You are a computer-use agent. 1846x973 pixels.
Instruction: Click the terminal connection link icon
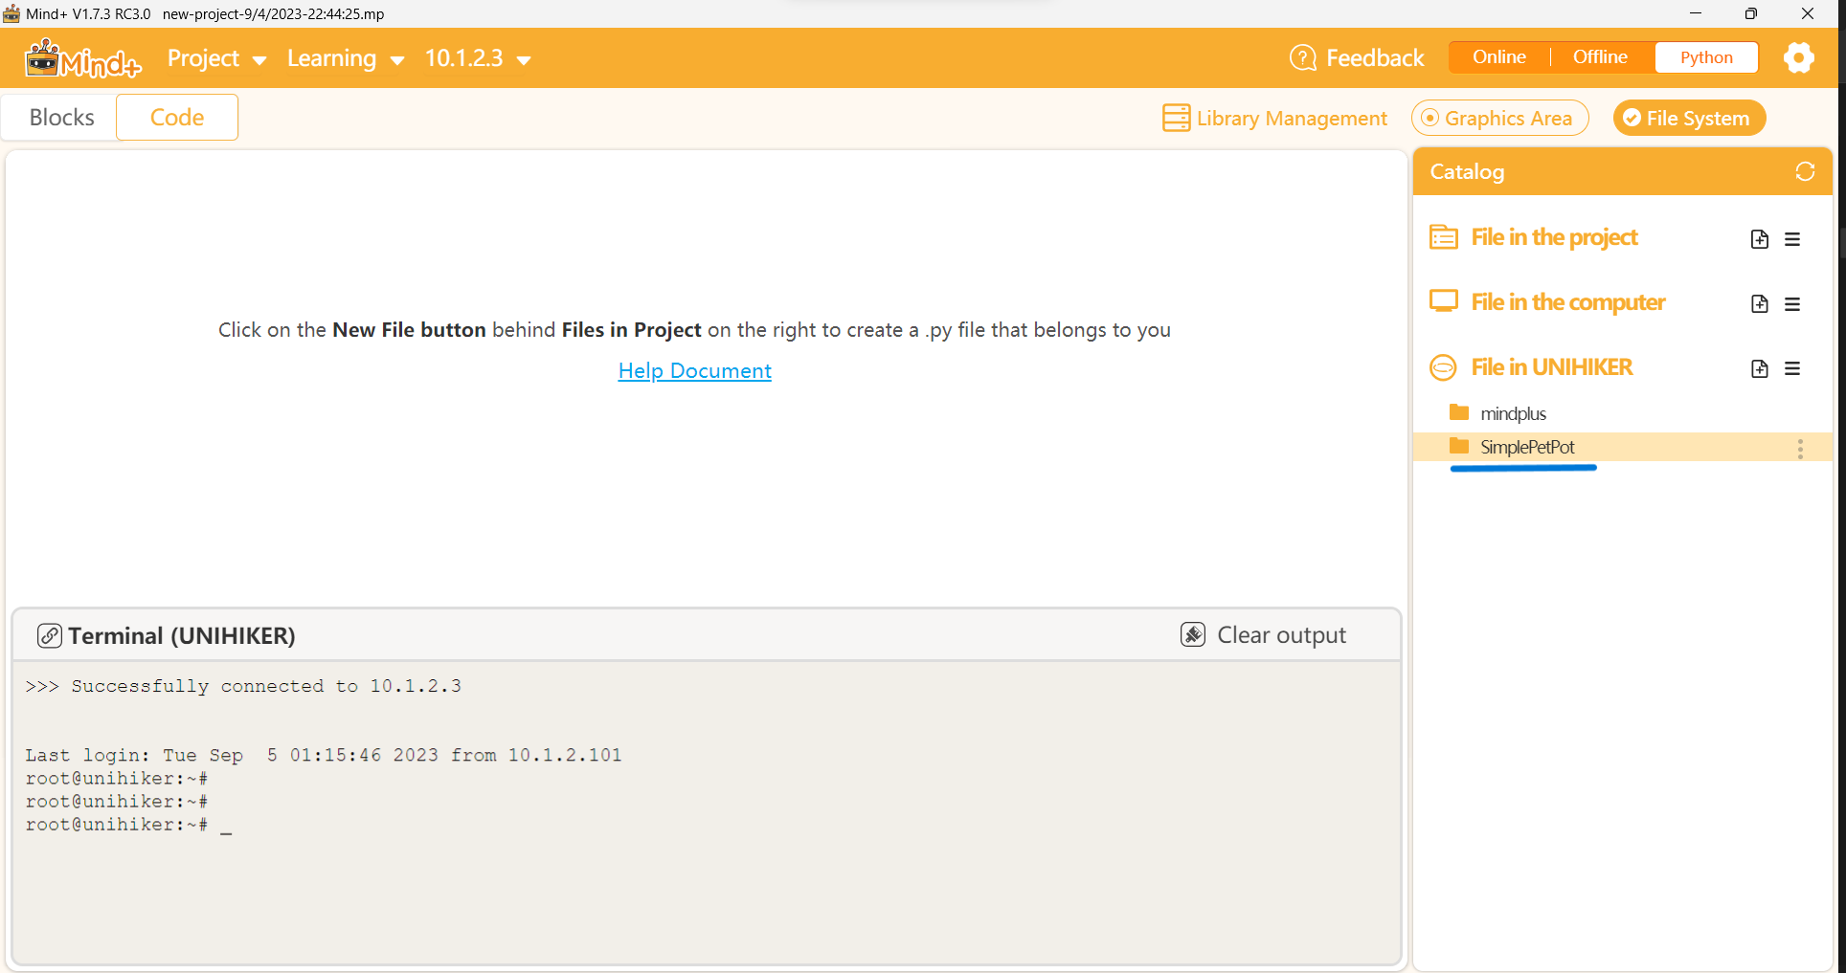pyautogui.click(x=49, y=634)
